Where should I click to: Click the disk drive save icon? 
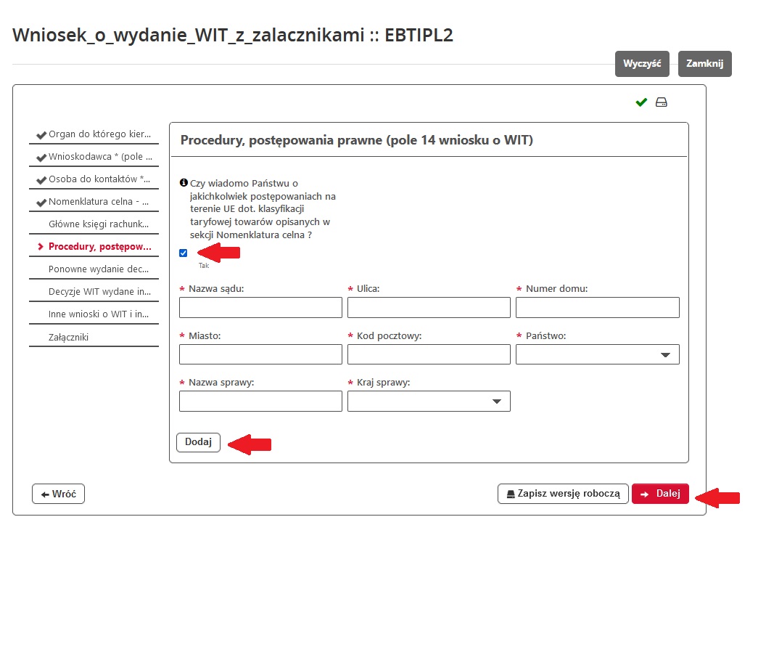tap(661, 102)
